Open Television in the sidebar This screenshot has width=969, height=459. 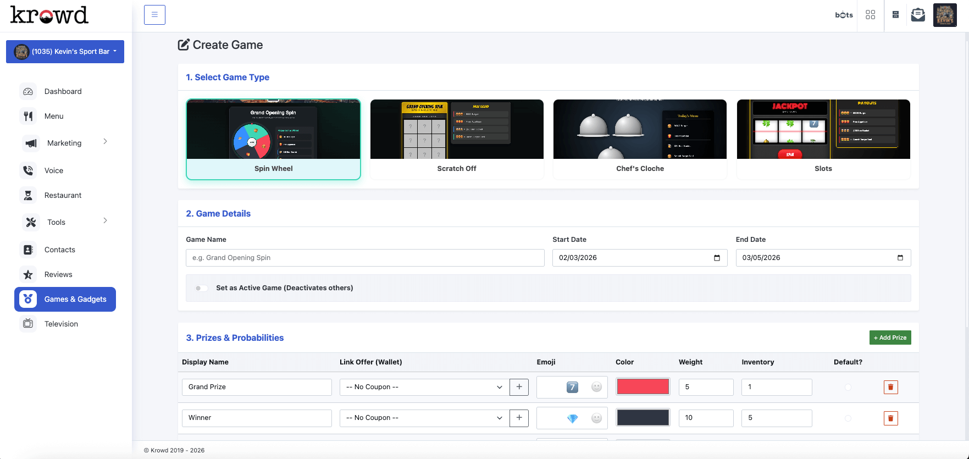tap(61, 324)
